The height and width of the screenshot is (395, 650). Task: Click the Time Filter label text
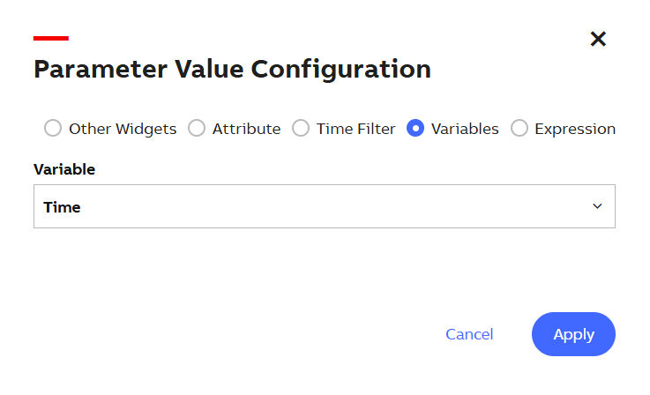355,129
